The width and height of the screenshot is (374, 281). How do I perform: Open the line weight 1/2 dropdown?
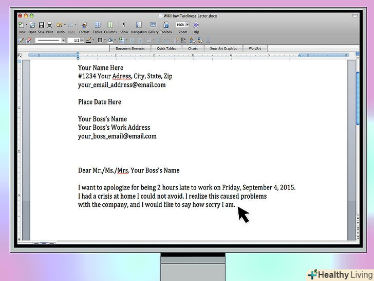point(82,40)
